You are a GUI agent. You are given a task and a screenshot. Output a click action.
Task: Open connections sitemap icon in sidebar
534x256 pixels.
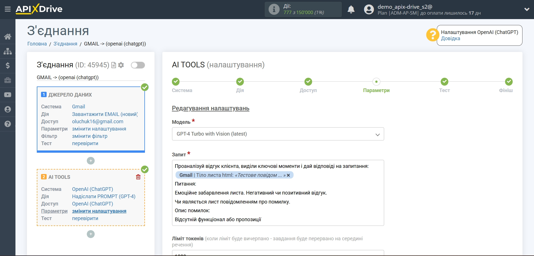point(8,51)
